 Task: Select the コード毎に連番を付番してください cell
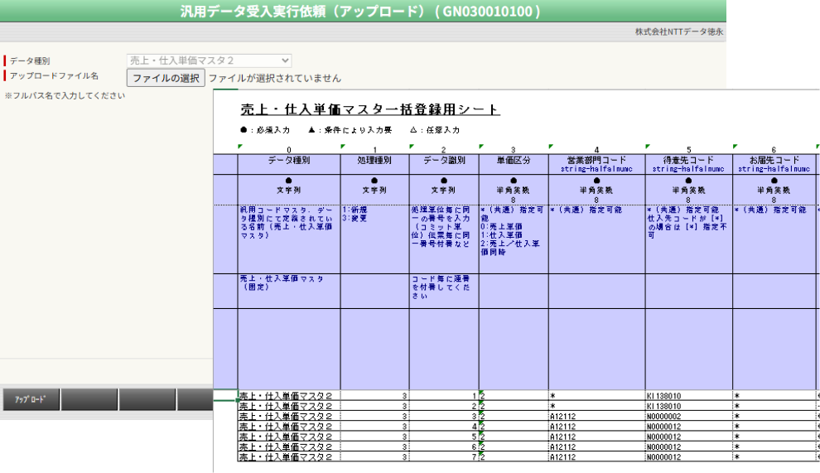click(x=443, y=291)
